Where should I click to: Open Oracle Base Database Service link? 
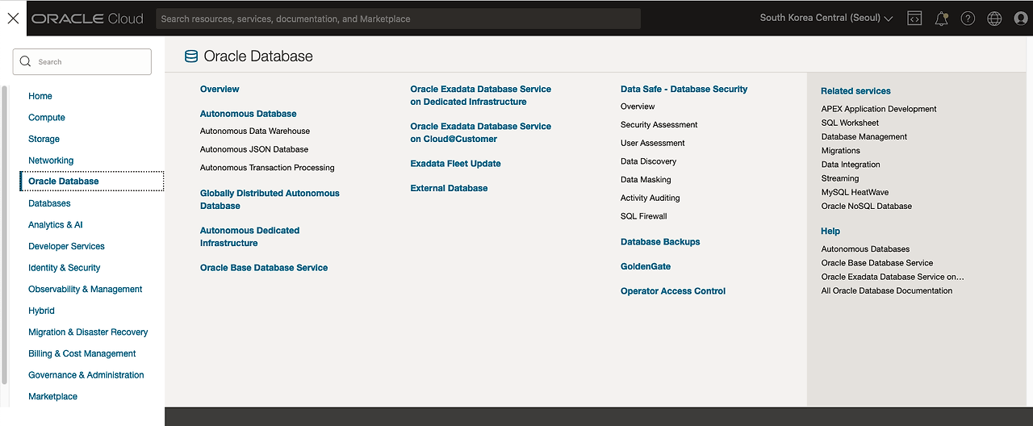tap(264, 268)
